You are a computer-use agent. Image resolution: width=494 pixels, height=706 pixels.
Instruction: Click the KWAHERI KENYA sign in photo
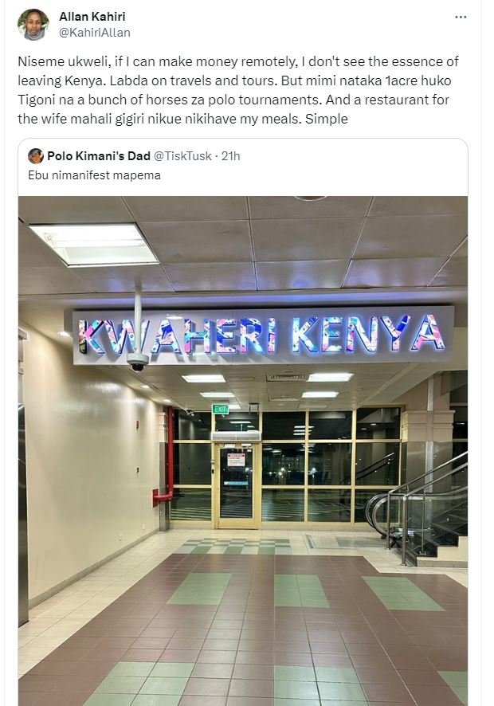click(x=262, y=335)
